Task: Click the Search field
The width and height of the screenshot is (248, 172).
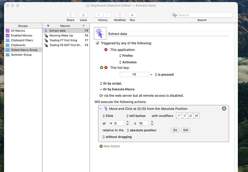Action: (x=202, y=15)
